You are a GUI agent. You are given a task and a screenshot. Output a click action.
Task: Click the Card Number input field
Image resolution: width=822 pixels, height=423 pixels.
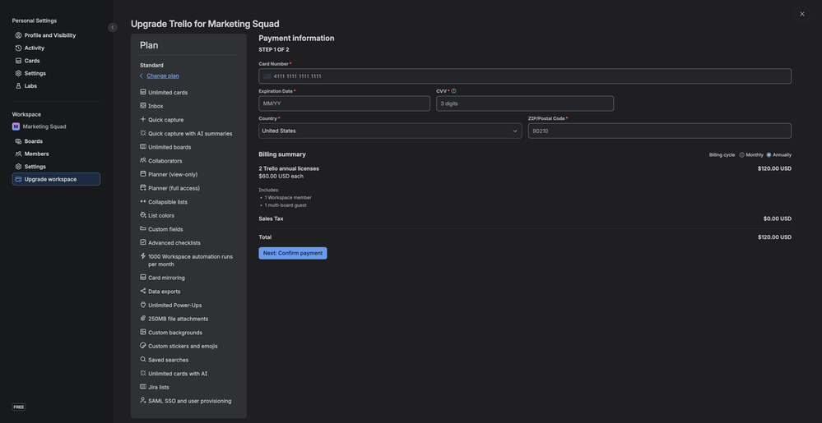[525, 76]
